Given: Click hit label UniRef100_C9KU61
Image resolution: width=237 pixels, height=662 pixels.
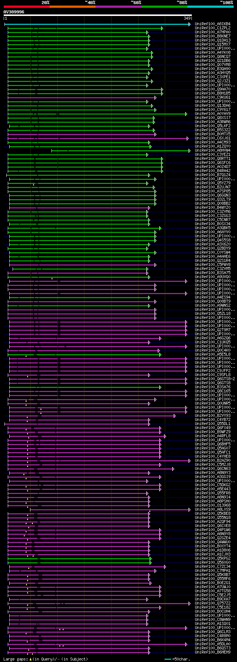Looking at the screenshot, I should [213, 98].
